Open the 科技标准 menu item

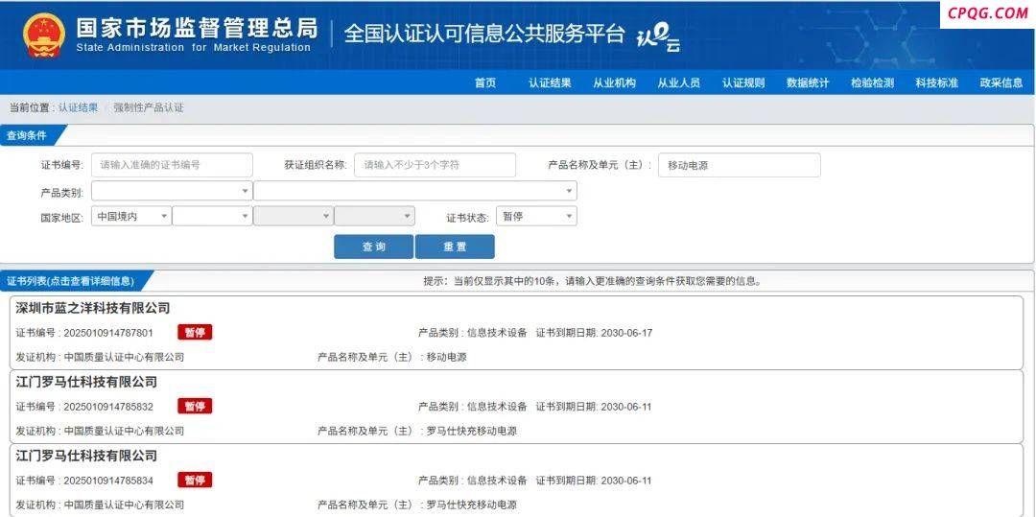(x=936, y=83)
